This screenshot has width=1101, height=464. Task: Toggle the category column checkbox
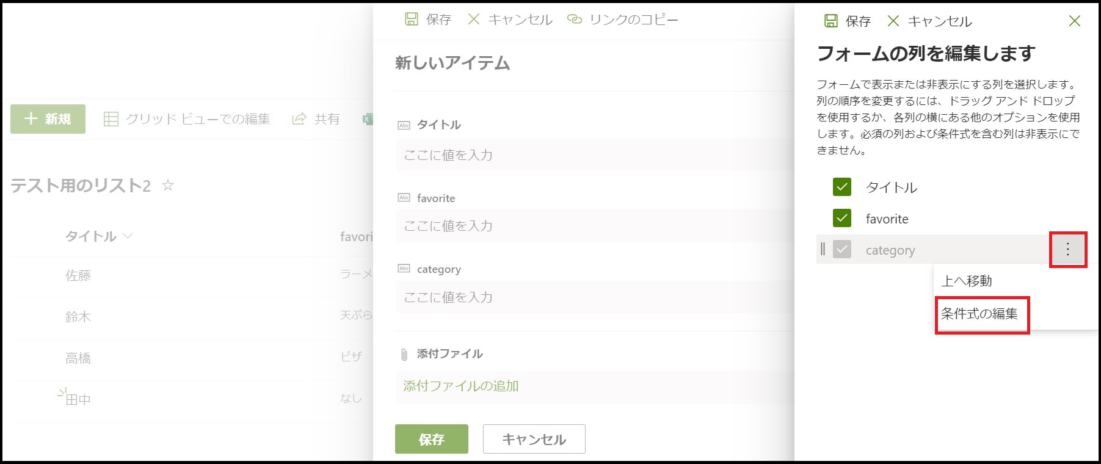click(x=842, y=249)
